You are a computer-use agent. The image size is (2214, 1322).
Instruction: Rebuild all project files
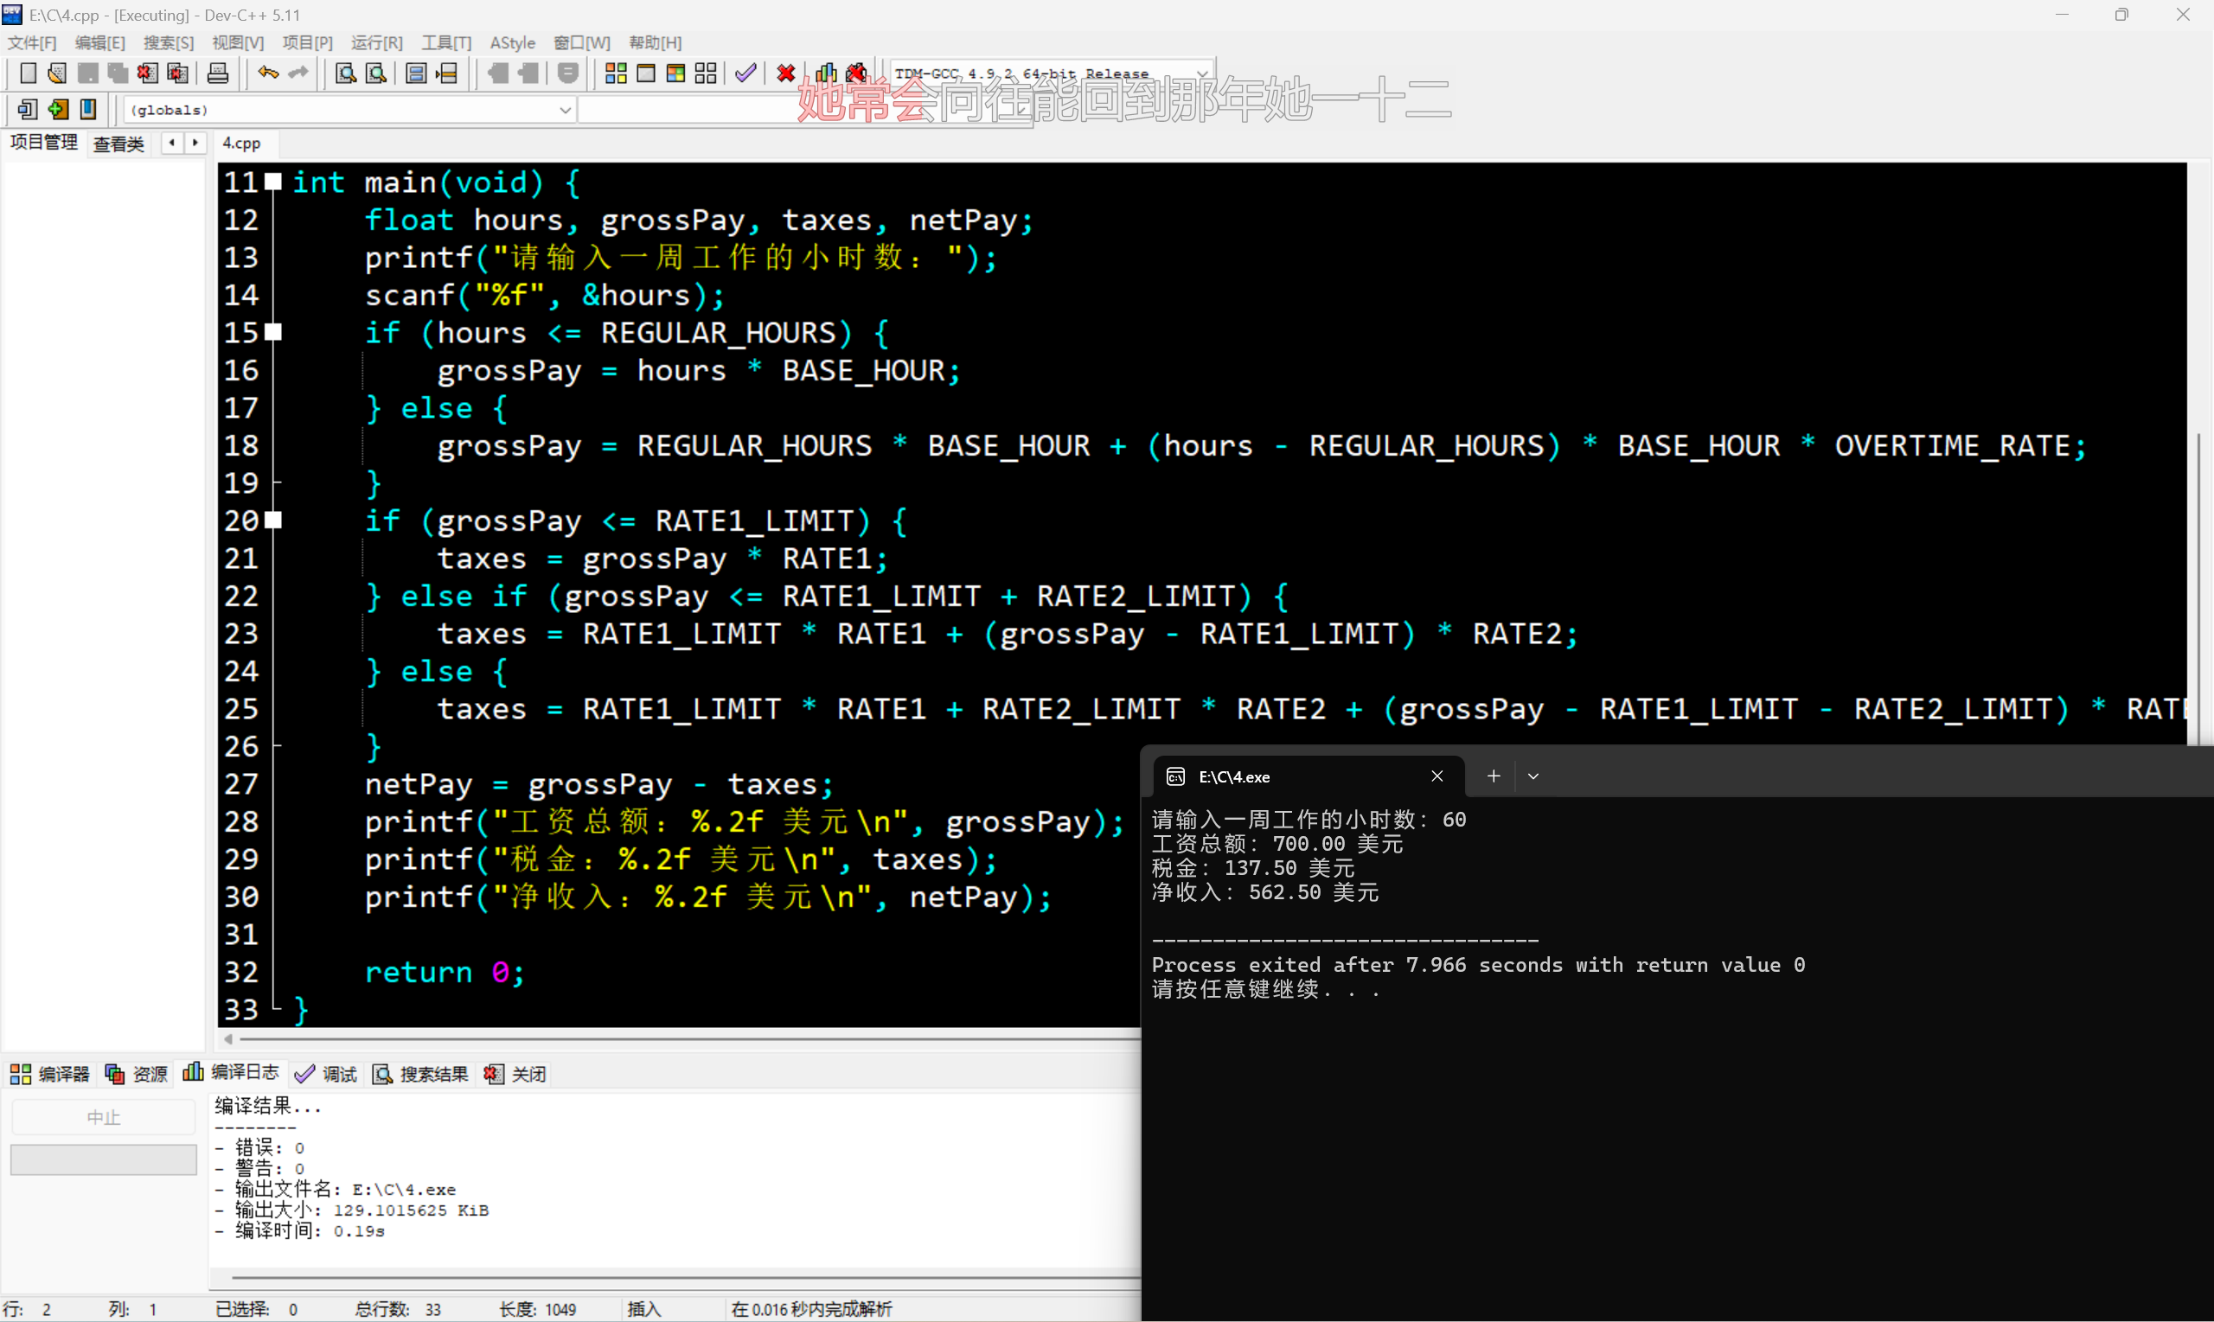(706, 73)
